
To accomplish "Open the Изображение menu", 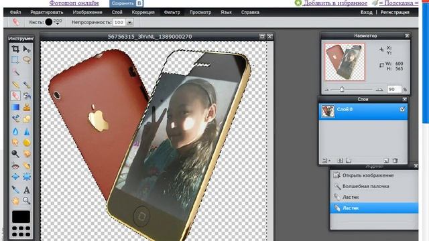I will [88, 12].
